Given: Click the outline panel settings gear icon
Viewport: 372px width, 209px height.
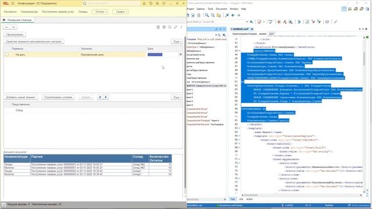Looking at the screenshot, I should coord(224,35).
